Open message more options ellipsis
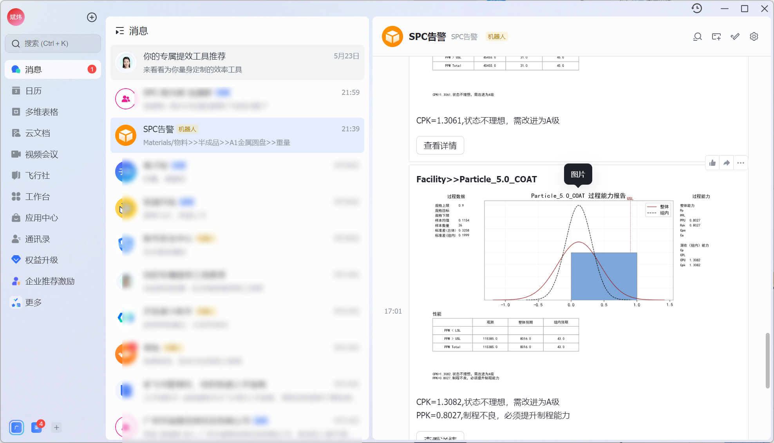Viewport: 774px width, 443px height. tap(740, 163)
